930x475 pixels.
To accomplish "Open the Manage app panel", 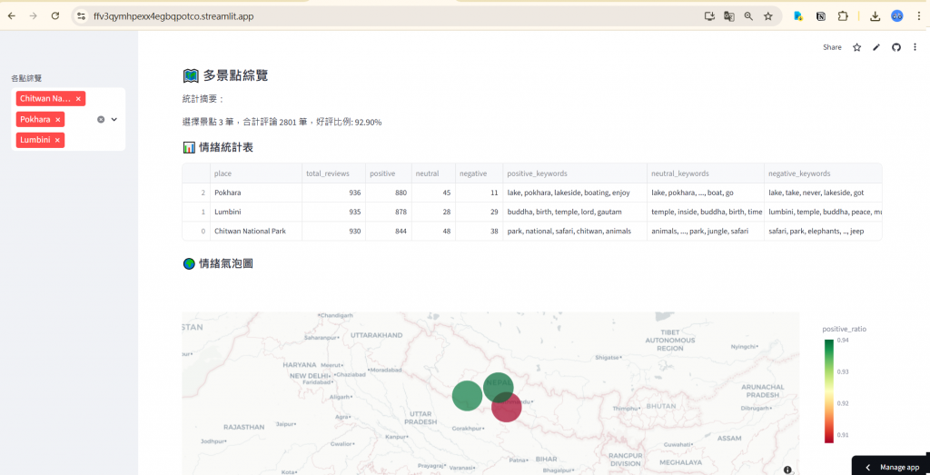I will 891,467.
